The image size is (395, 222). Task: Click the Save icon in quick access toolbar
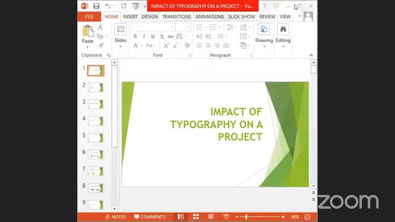point(96,6)
